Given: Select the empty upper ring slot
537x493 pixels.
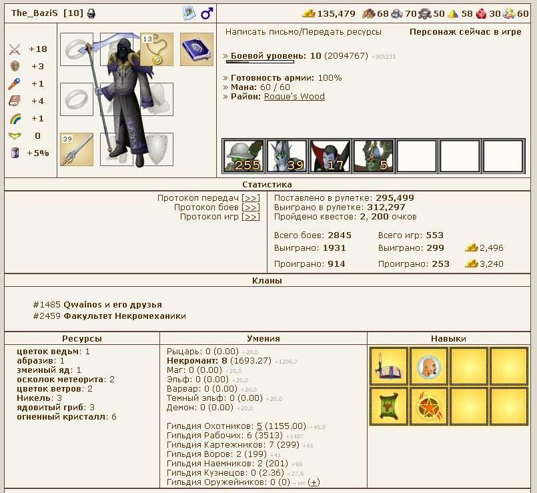Looking at the screenshot, I should [77, 49].
